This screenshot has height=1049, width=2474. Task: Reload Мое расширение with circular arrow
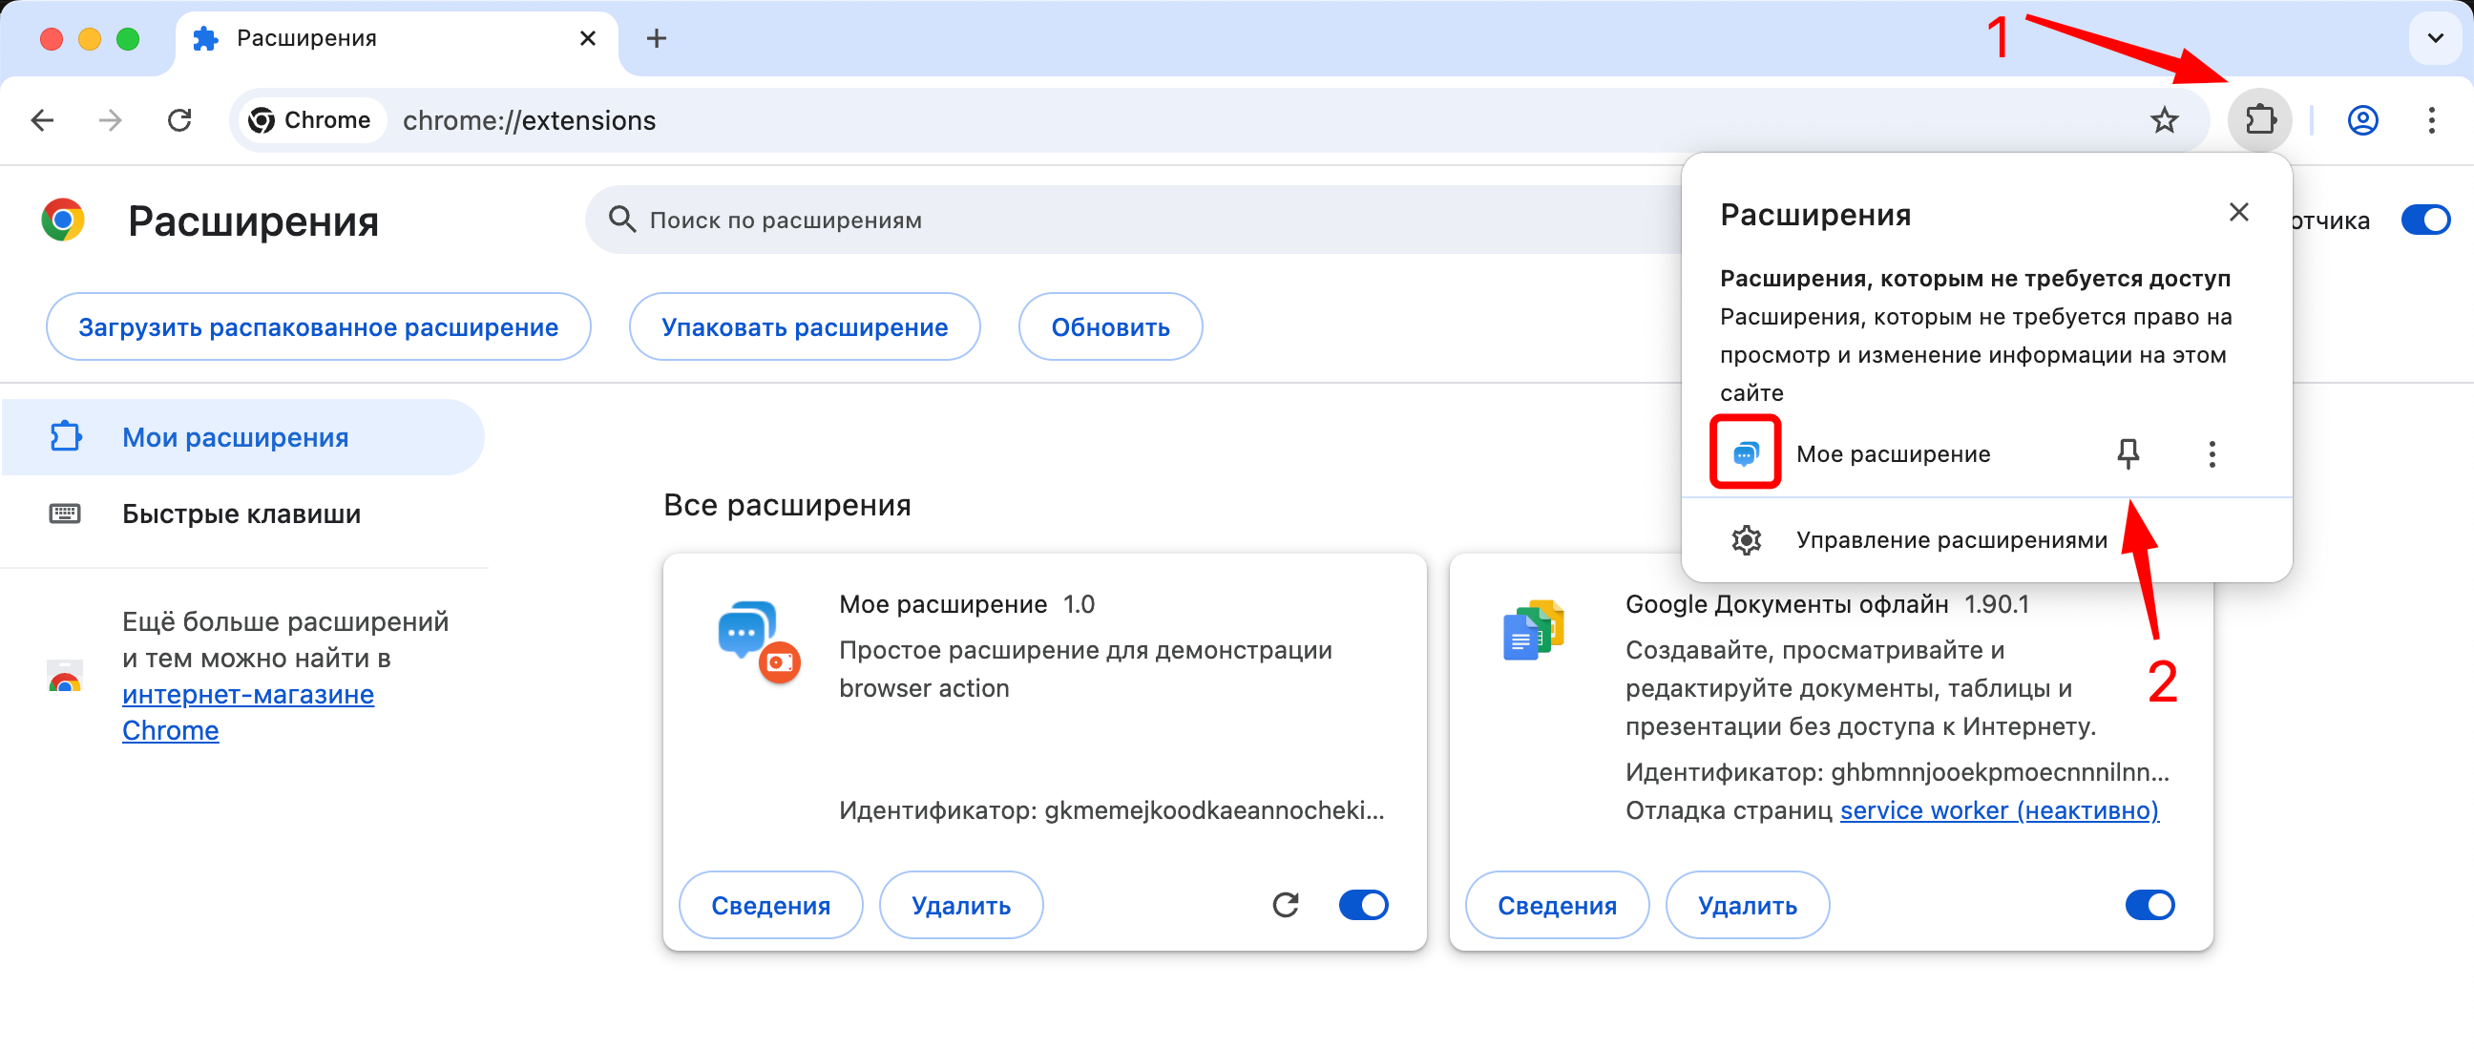pyautogui.click(x=1285, y=904)
